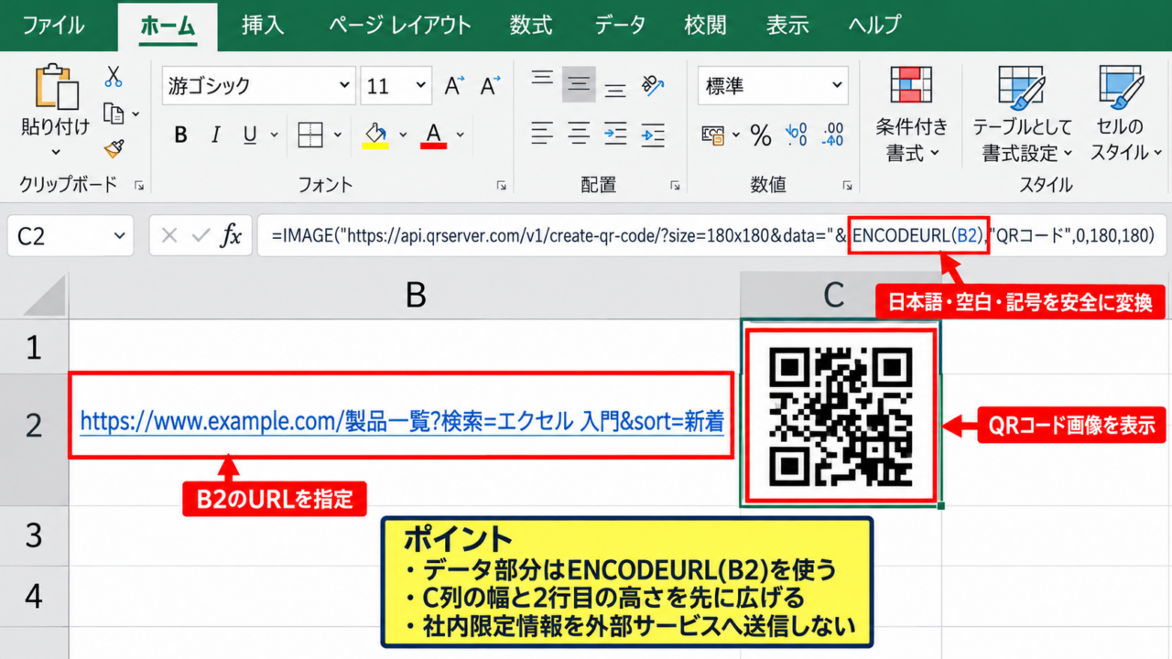This screenshot has height=659, width=1172.
Task: Click the paste clipboard icon
Action: coord(55,88)
